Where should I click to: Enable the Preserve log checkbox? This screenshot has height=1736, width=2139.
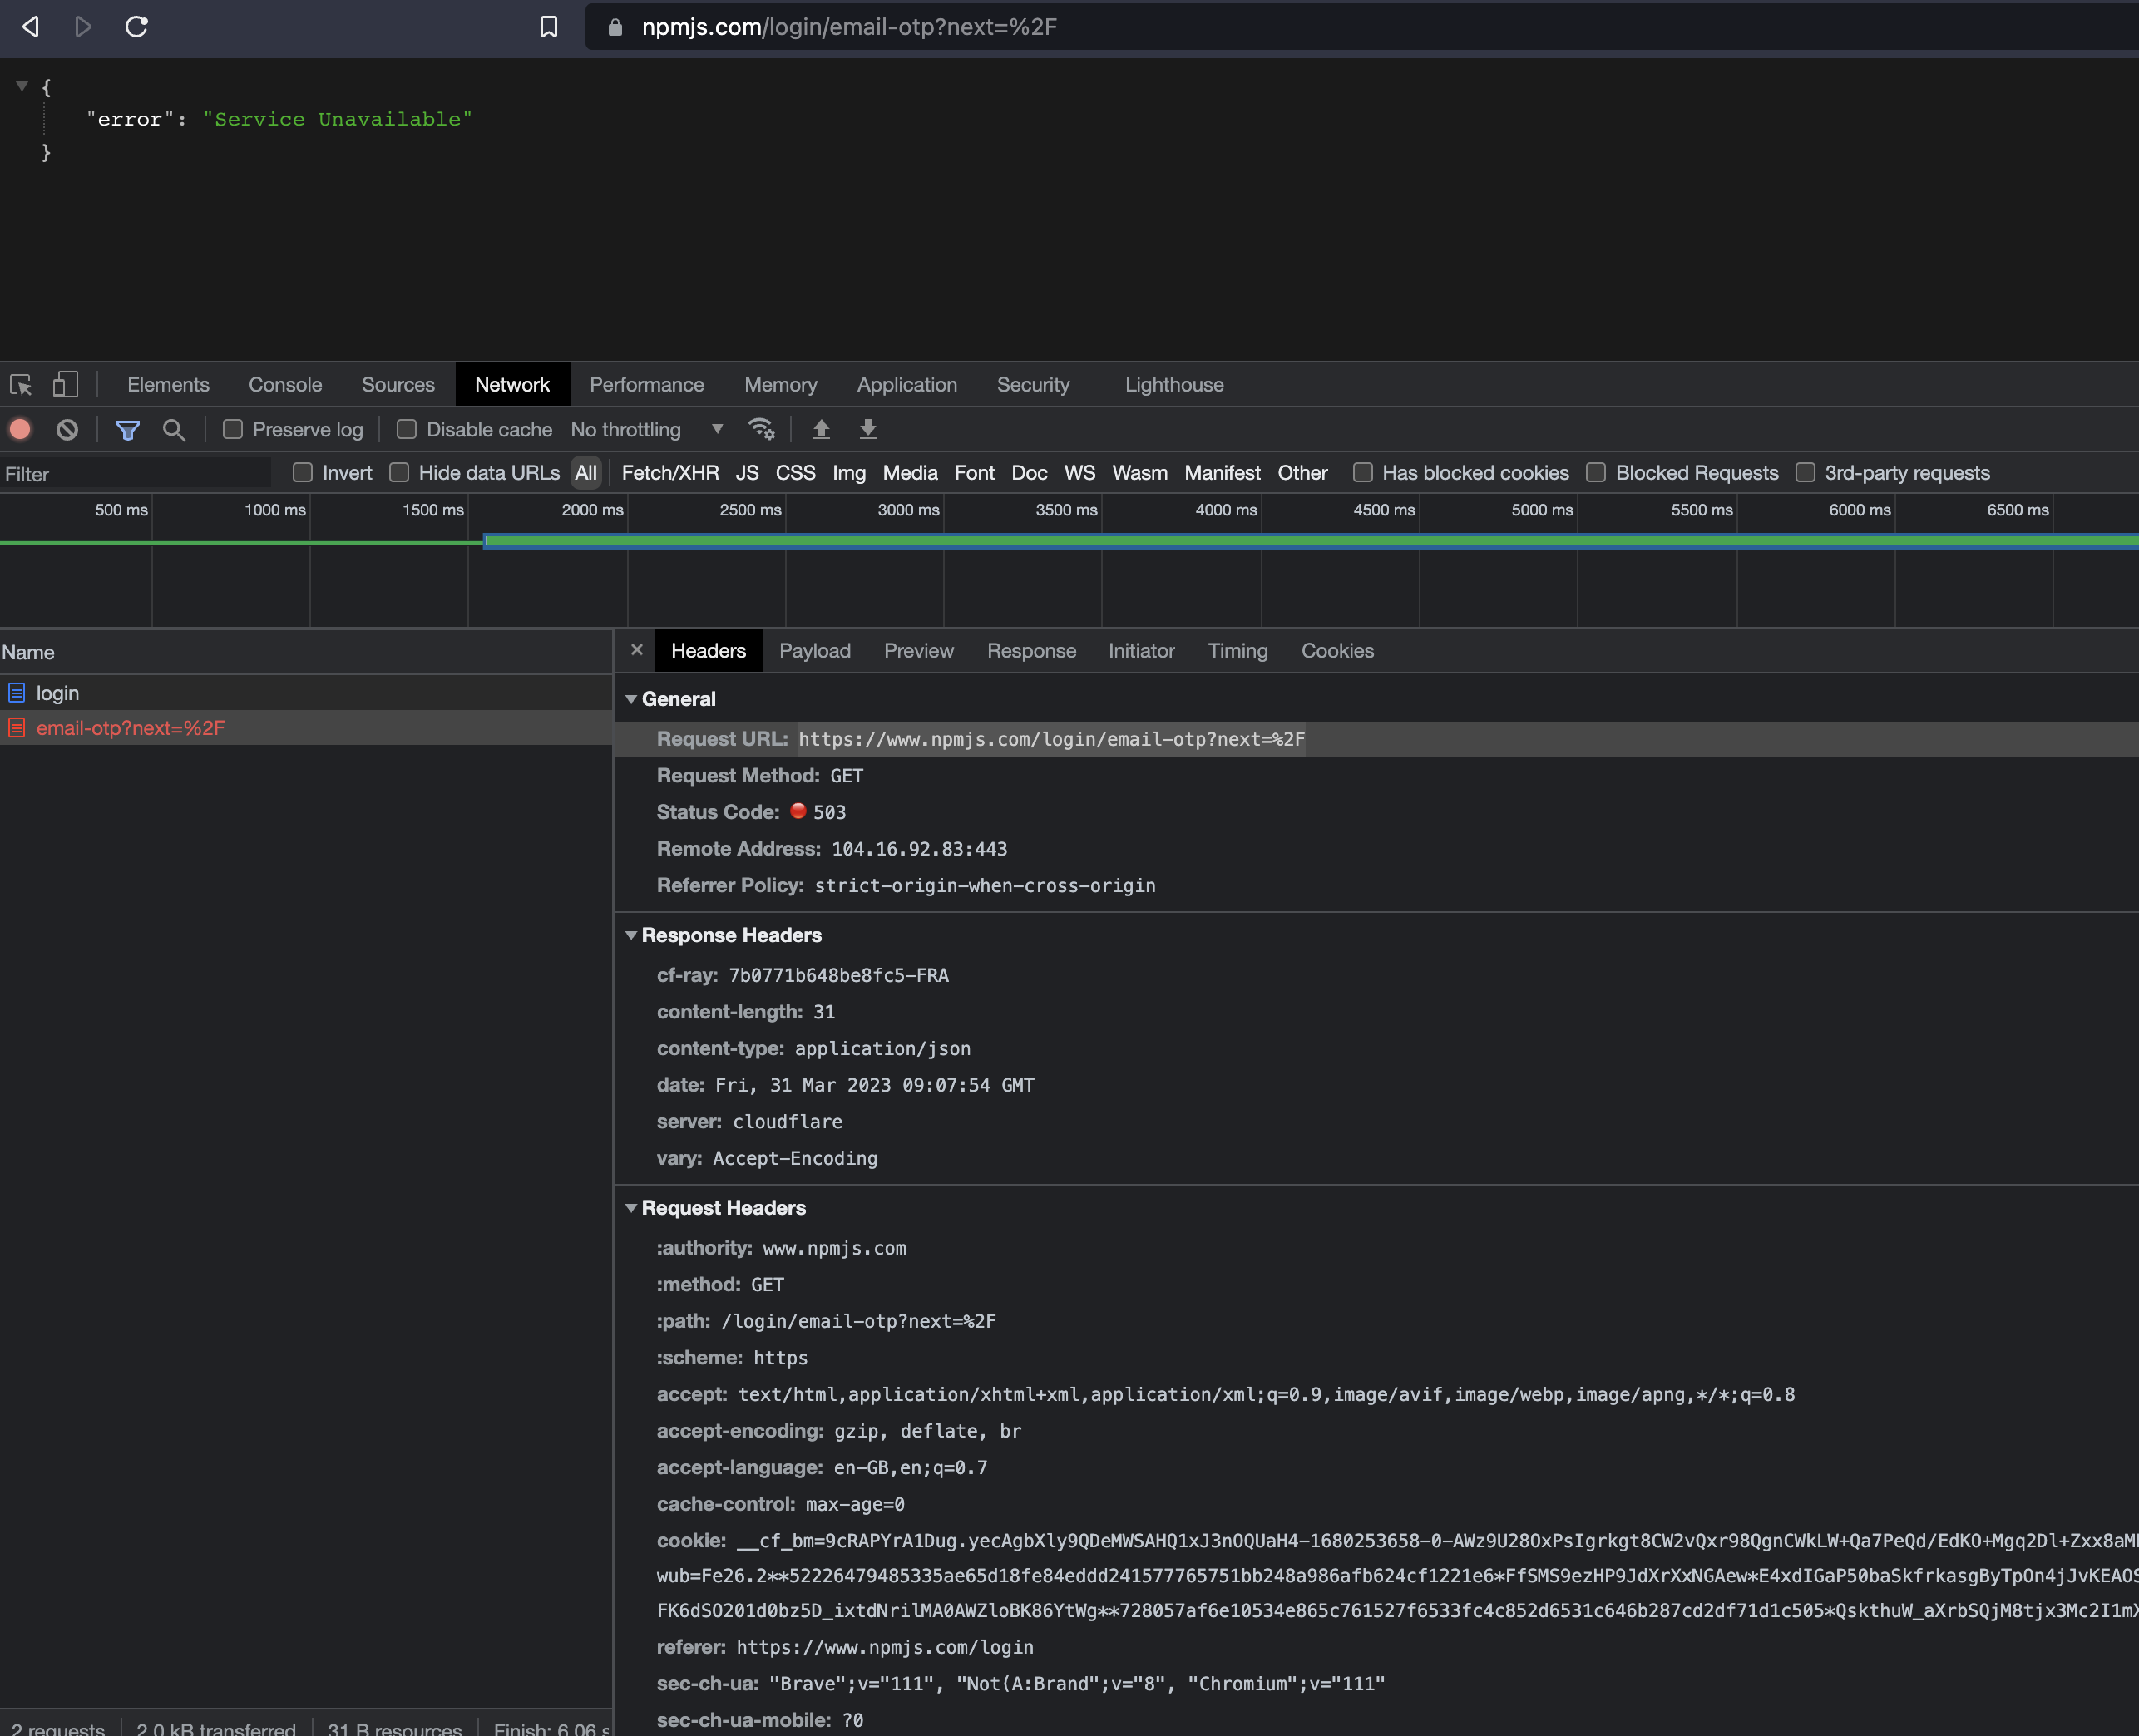[233, 430]
